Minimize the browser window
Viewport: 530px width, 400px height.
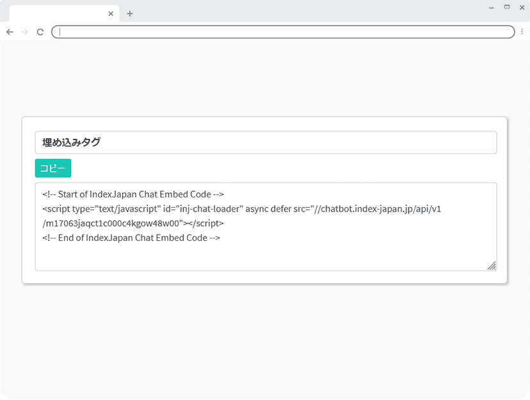point(491,7)
